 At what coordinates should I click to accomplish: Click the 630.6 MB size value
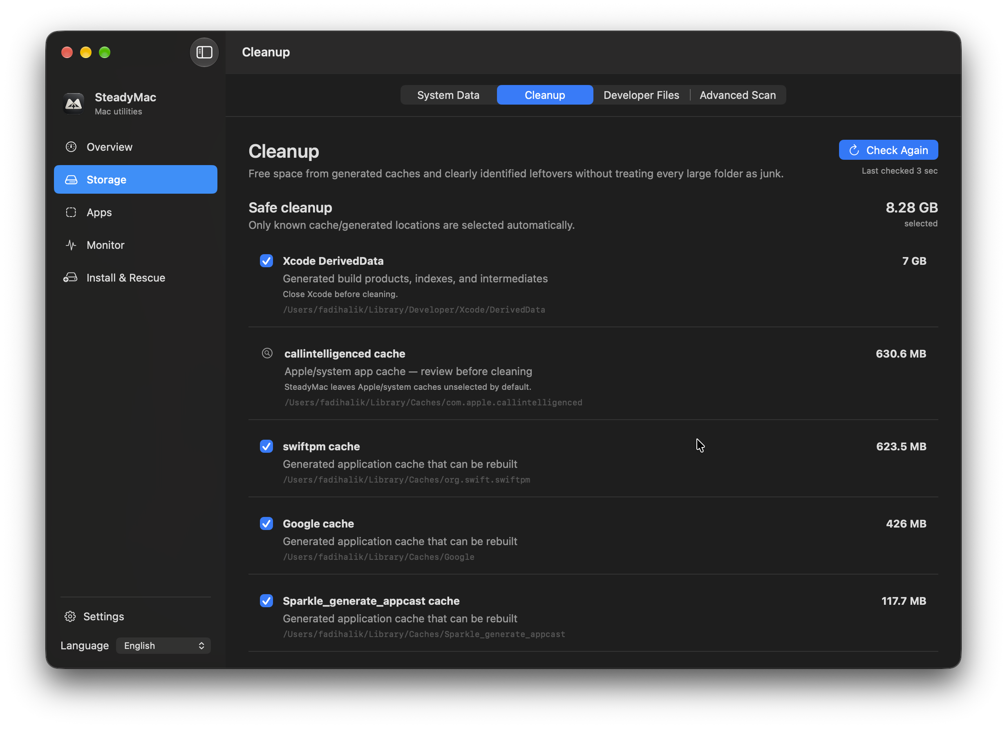(x=901, y=353)
